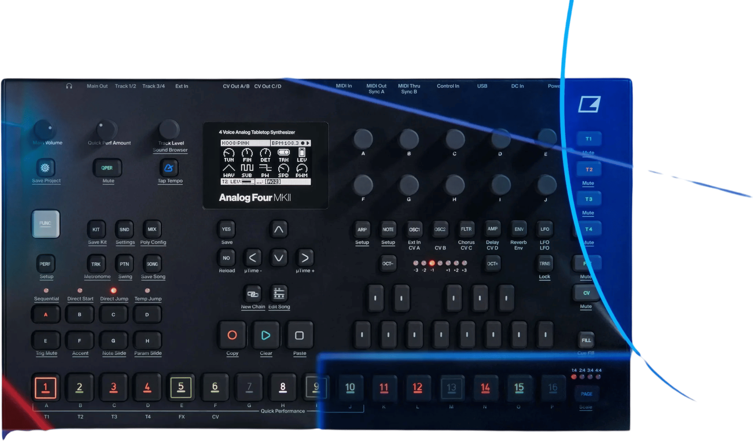This screenshot has width=753, height=441.
Task: Open the MIX Poly Config key
Action: (152, 229)
